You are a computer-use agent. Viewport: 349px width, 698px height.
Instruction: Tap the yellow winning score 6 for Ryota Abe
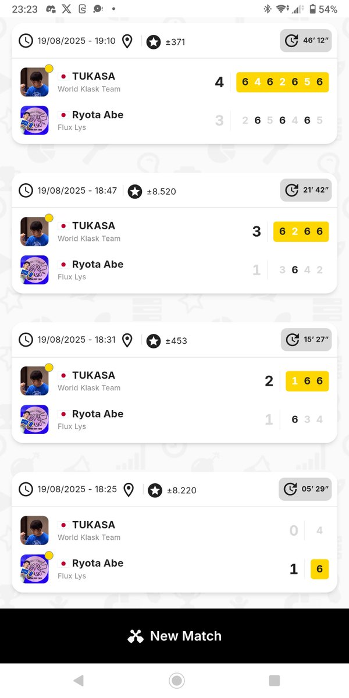[x=319, y=569]
